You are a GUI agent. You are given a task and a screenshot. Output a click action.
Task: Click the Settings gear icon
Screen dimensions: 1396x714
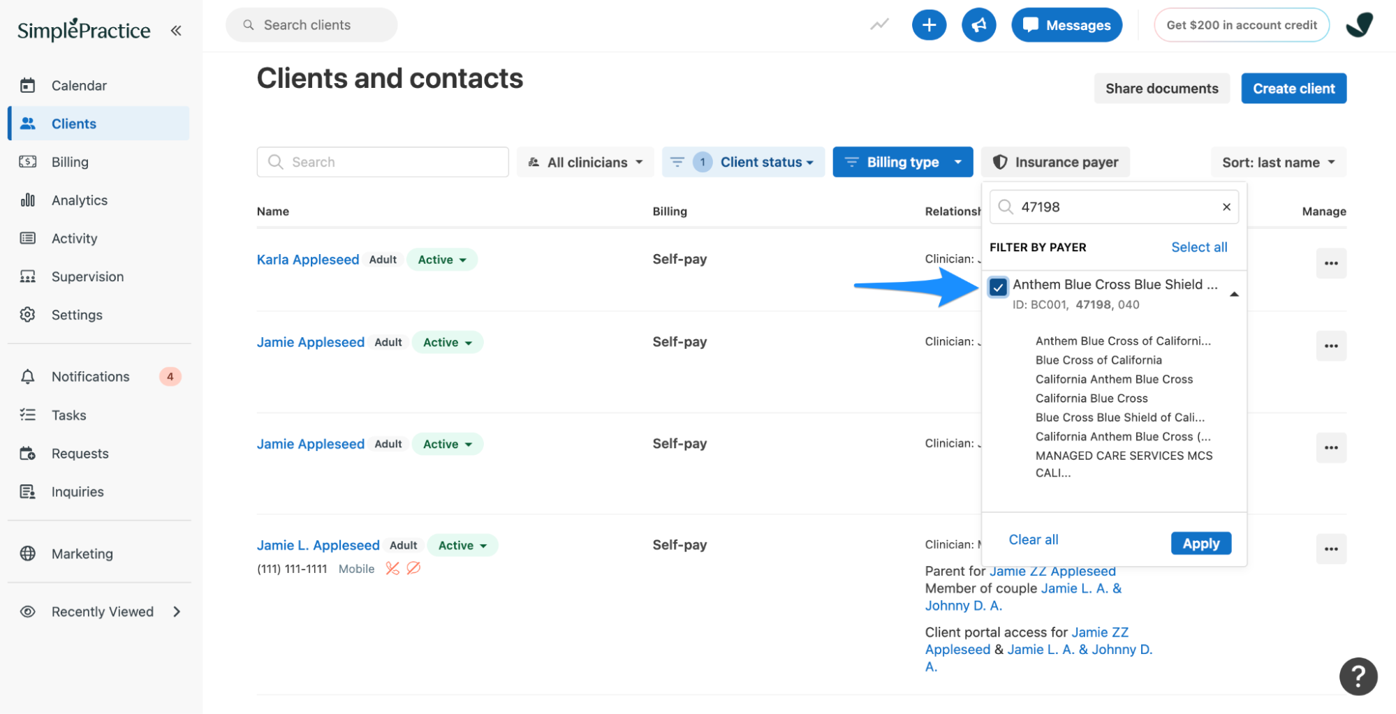[28, 315]
